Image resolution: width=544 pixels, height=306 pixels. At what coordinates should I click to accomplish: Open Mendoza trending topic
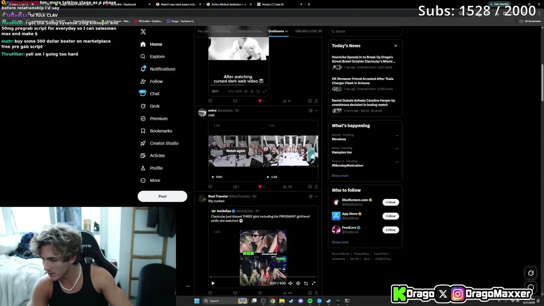coord(339,139)
